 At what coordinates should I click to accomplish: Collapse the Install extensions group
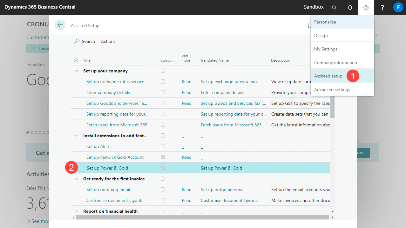[76, 136]
